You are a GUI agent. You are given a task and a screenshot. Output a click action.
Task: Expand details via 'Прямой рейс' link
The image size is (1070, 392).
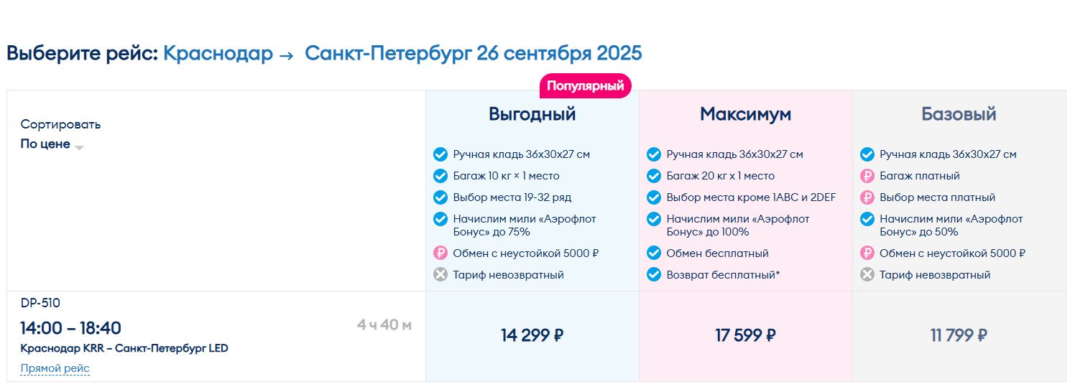click(x=55, y=369)
